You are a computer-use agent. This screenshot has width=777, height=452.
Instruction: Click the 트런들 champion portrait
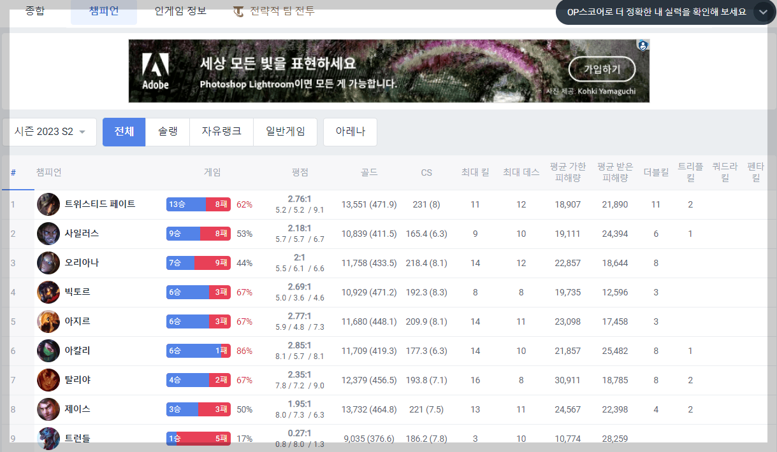point(48,439)
